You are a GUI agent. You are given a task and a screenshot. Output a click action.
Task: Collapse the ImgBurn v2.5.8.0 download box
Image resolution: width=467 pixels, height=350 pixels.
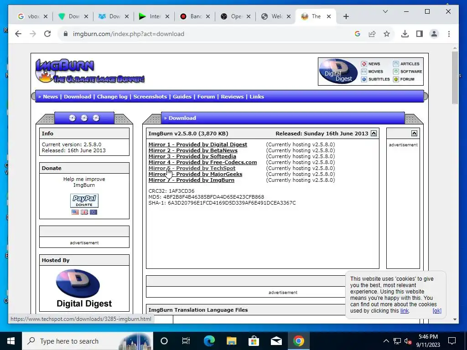pyautogui.click(x=374, y=134)
